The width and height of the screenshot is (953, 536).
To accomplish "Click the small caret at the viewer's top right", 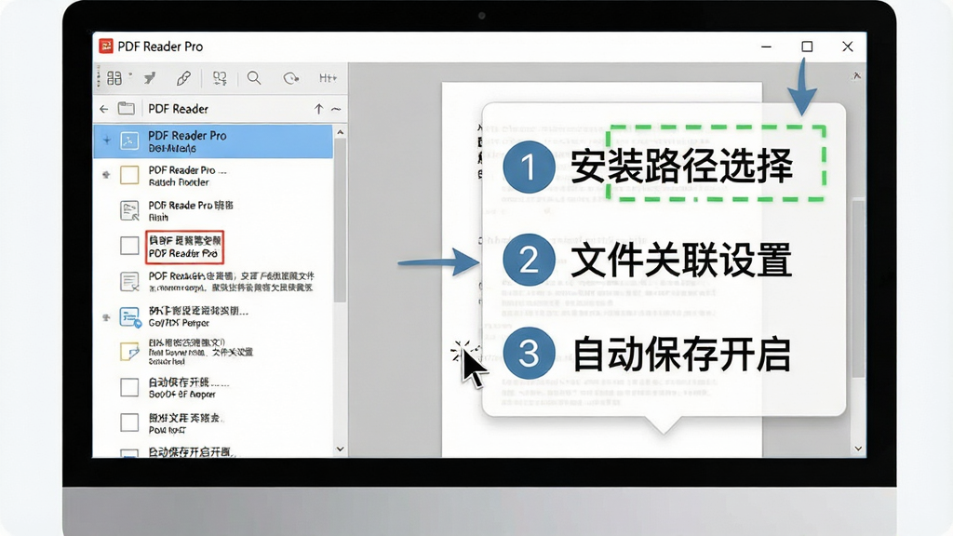I will (857, 76).
